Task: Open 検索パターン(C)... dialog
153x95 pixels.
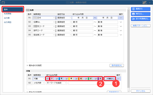Action: coord(141,26)
